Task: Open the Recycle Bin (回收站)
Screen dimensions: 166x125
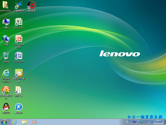Action: point(6,56)
